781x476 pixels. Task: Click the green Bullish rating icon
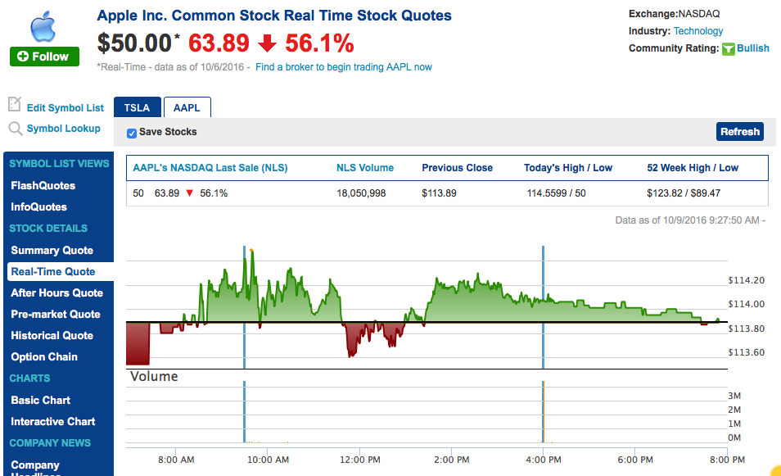[729, 49]
